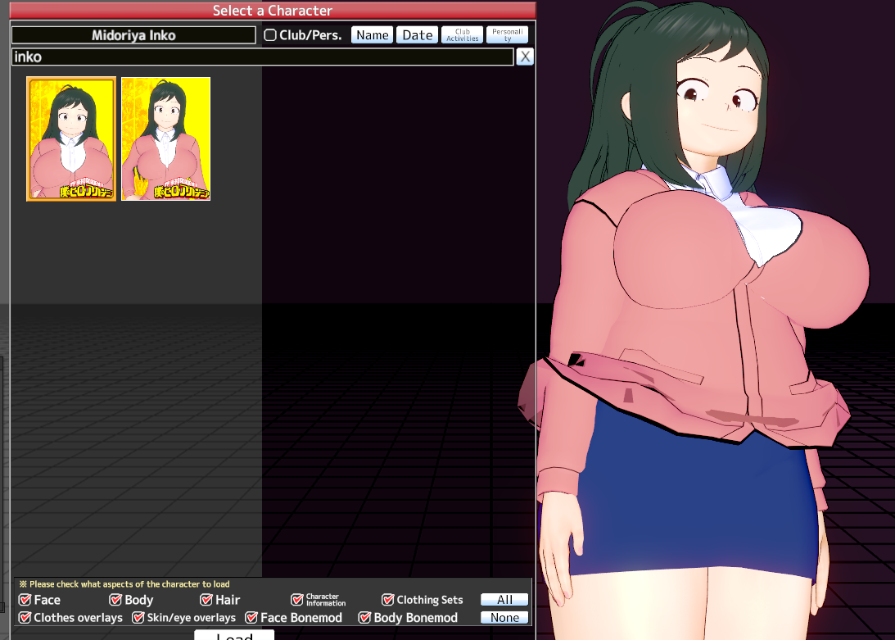Select the second yellow-background character card
The image size is (895, 640).
click(x=166, y=138)
